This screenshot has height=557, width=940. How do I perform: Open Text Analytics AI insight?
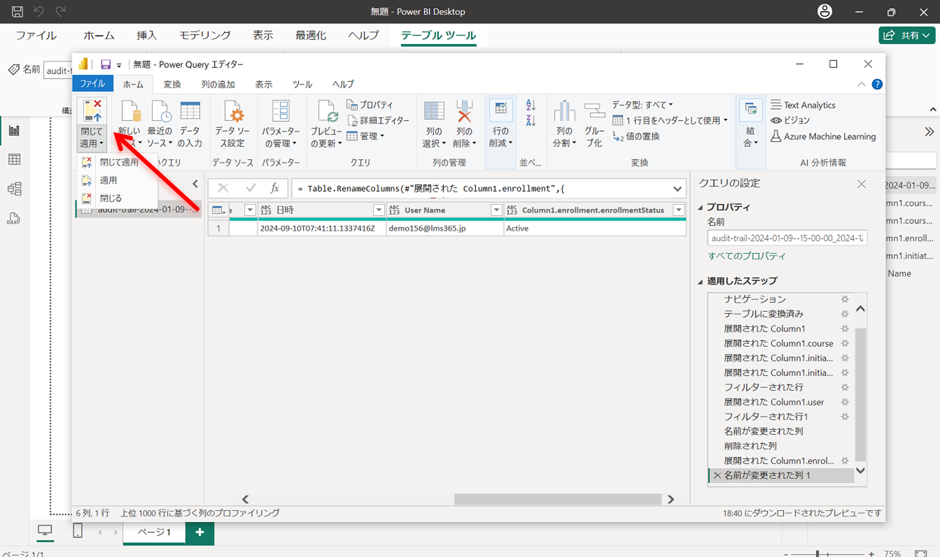click(x=803, y=105)
